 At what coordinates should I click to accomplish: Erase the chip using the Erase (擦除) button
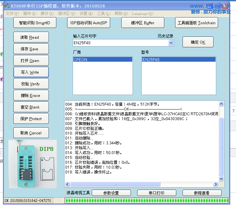click(31, 96)
